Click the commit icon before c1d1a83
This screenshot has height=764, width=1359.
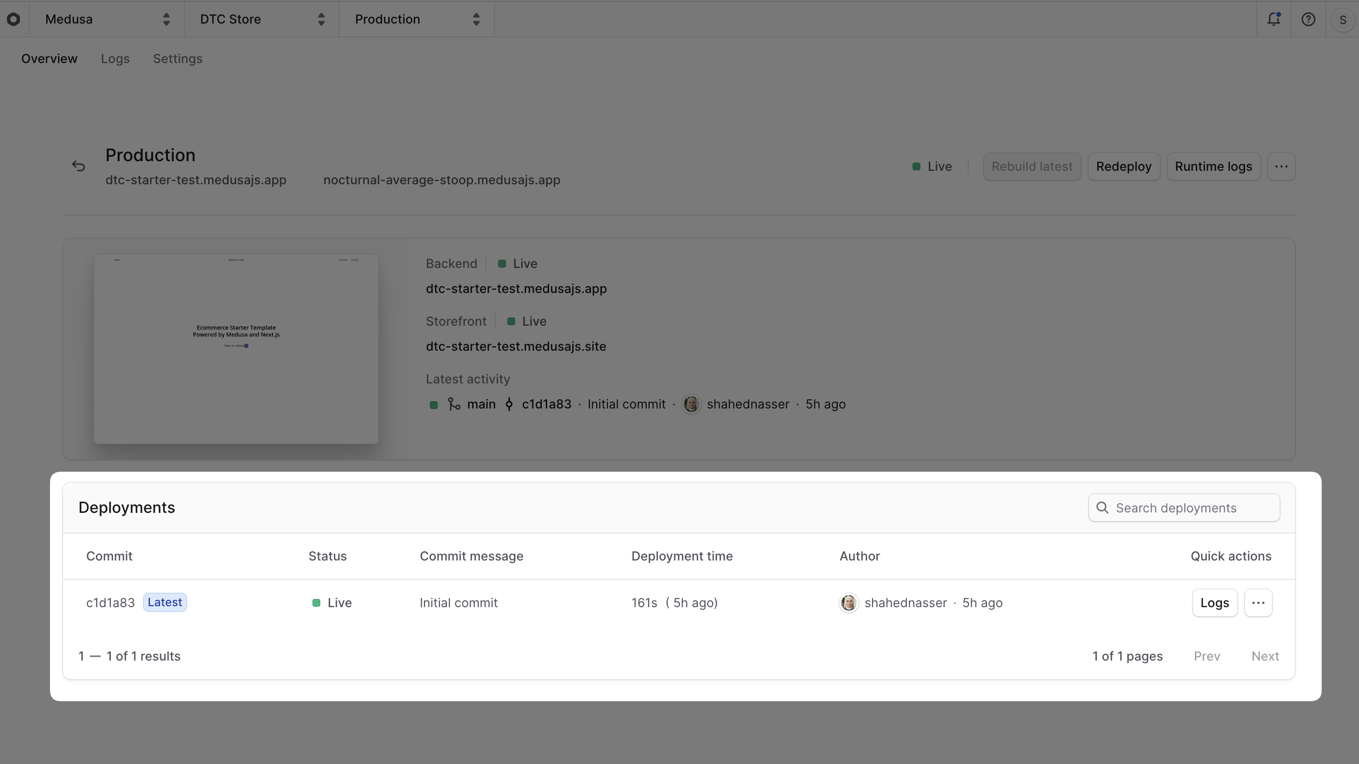pyautogui.click(x=509, y=404)
